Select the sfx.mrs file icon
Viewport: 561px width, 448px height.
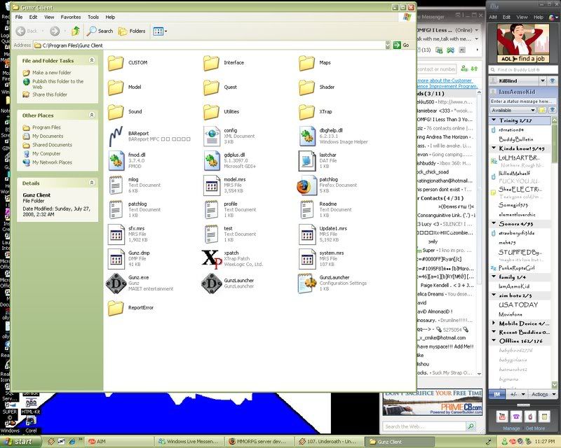tap(116, 234)
